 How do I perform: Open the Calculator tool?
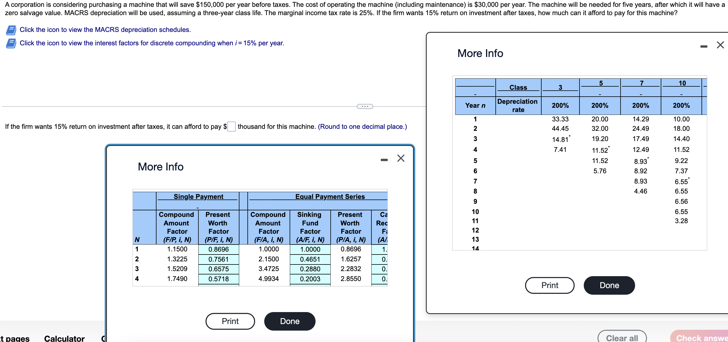pos(64,338)
